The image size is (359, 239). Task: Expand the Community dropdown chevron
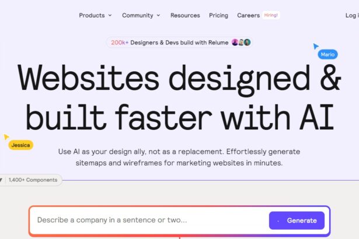tap(158, 16)
